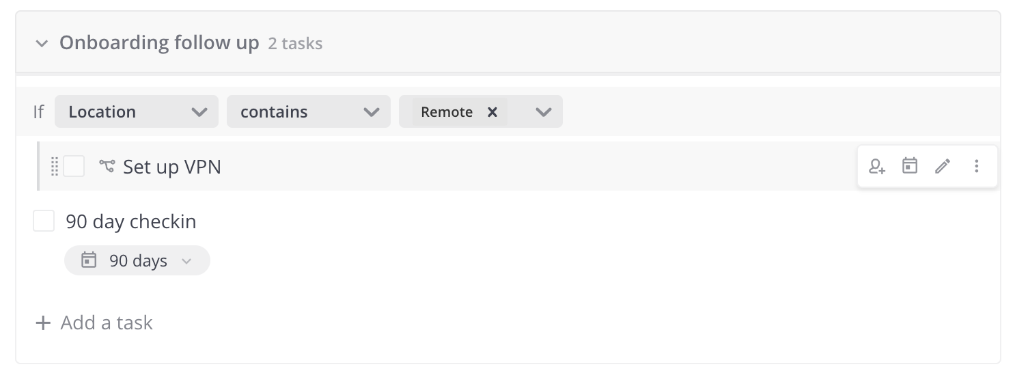Click the drag handle beside Set up VPN
The height and width of the screenshot is (369, 1015).
(55, 166)
